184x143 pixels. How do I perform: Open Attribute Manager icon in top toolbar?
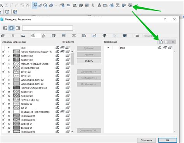[x=130, y=5]
